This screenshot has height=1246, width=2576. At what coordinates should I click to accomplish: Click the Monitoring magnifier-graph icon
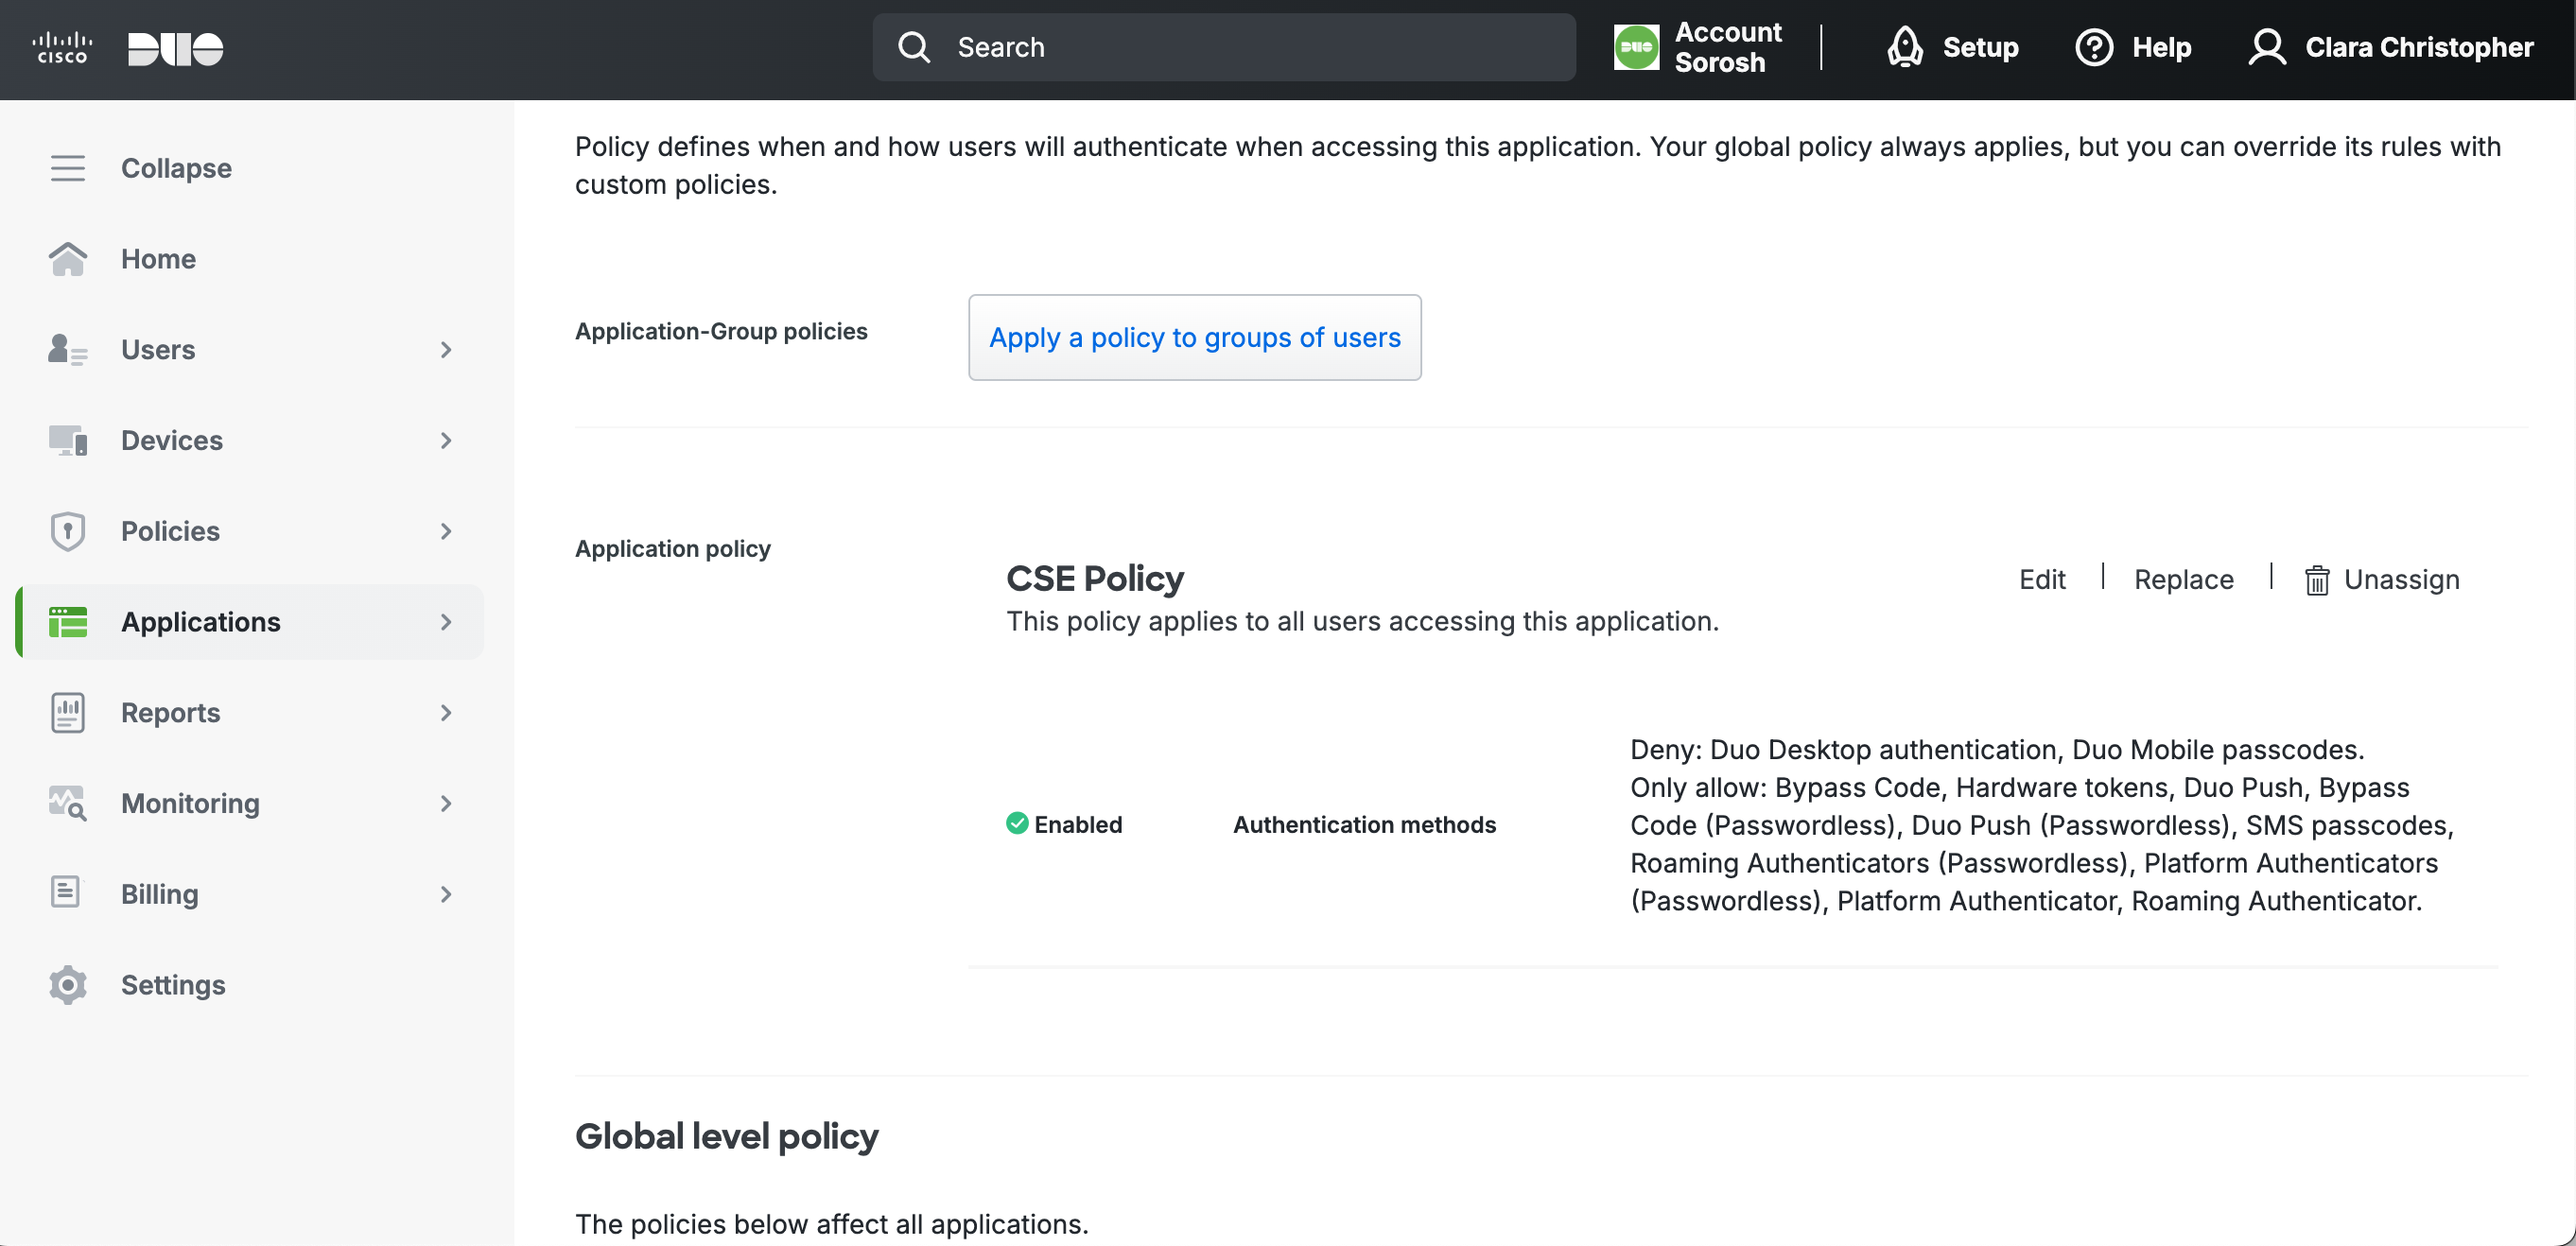(68, 803)
